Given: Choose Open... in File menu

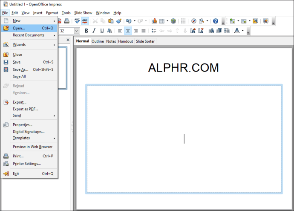Looking at the screenshot, I should click(29, 28).
